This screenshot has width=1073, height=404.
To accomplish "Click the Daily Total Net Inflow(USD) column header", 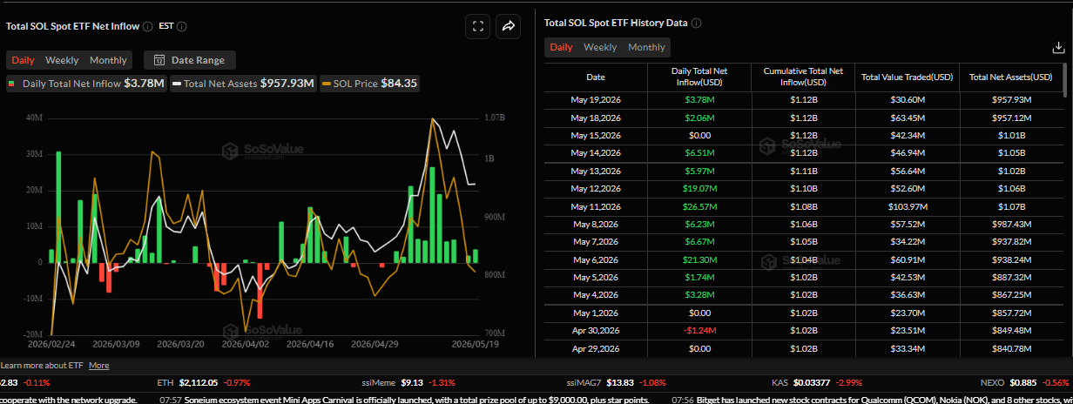I will pos(698,77).
